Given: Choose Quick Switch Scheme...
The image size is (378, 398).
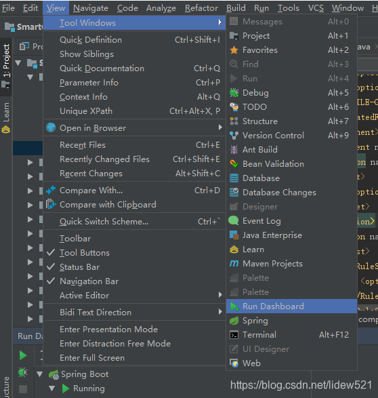Looking at the screenshot, I should tap(134, 222).
